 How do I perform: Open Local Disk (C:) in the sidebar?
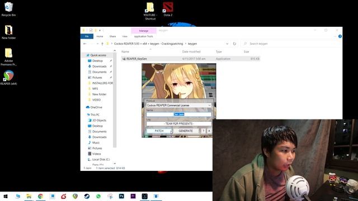(x=101, y=160)
